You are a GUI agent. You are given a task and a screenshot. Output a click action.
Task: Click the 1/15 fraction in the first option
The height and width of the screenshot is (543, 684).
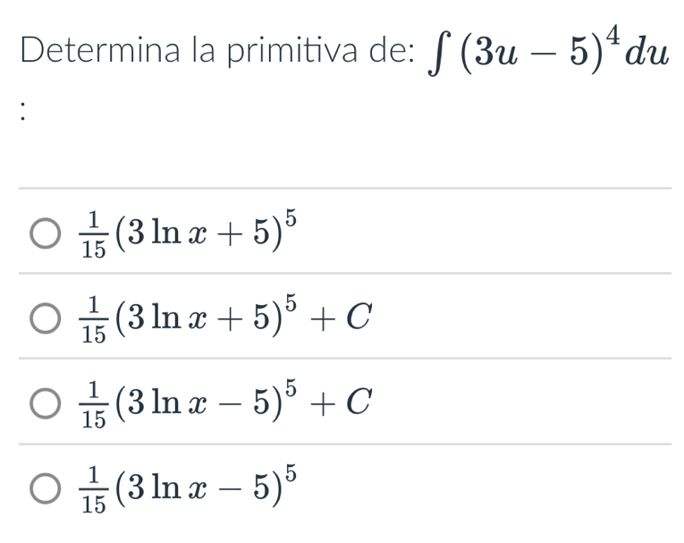[92, 234]
